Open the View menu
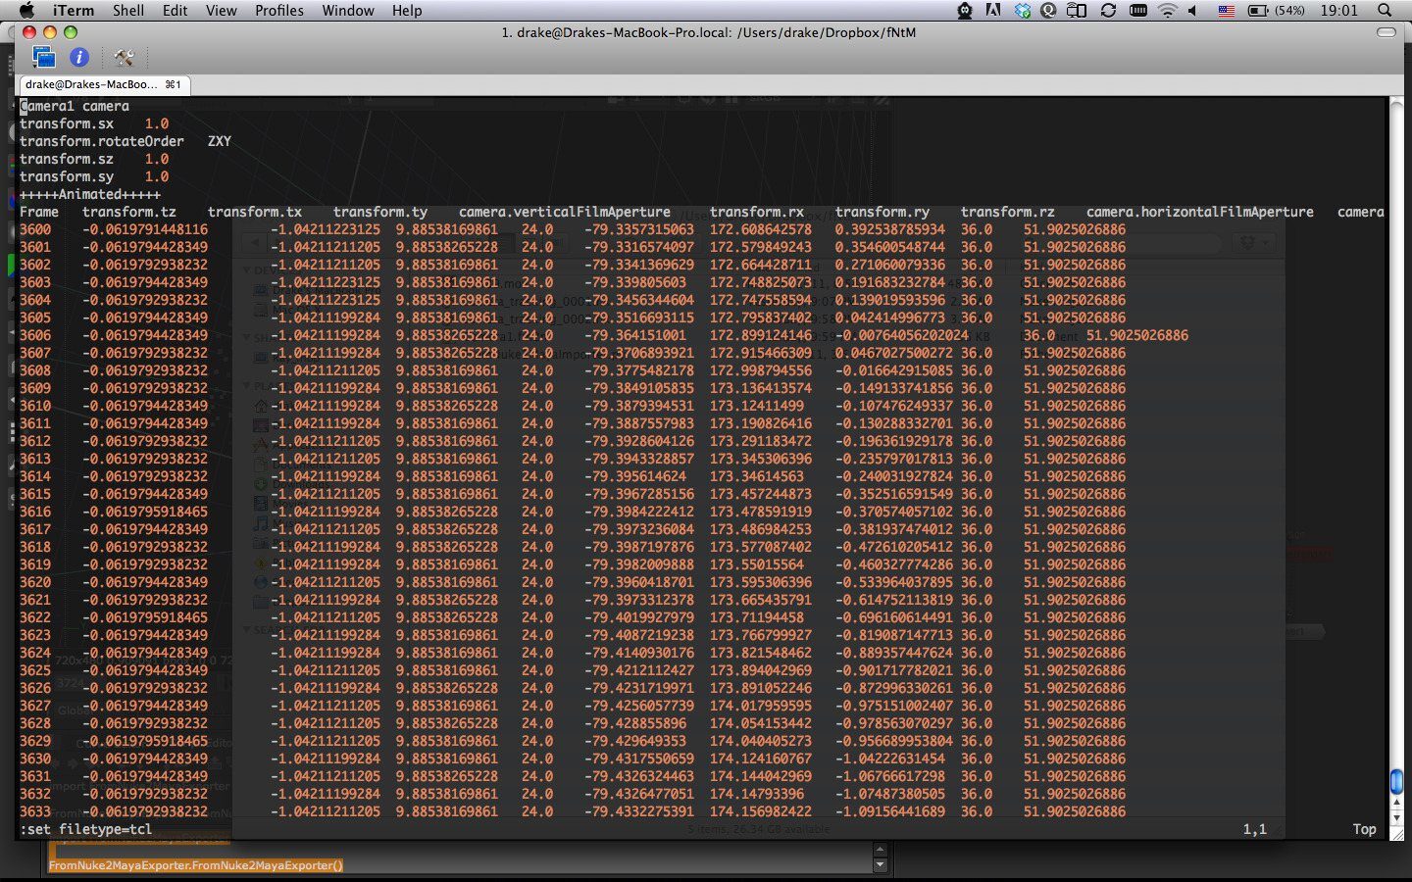Viewport: 1412px width, 882px height. [x=221, y=10]
